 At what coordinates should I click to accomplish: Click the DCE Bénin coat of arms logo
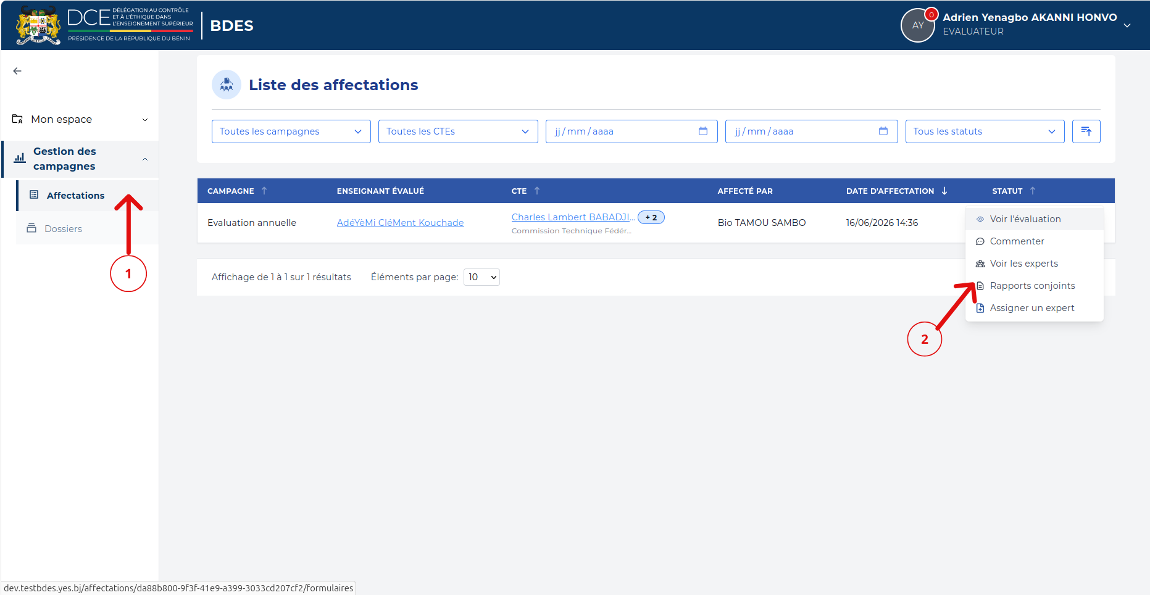[x=38, y=25]
